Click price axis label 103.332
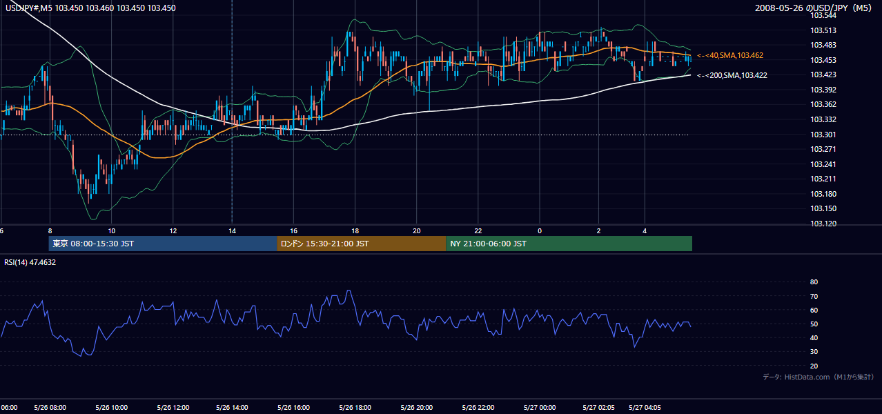 [x=823, y=119]
